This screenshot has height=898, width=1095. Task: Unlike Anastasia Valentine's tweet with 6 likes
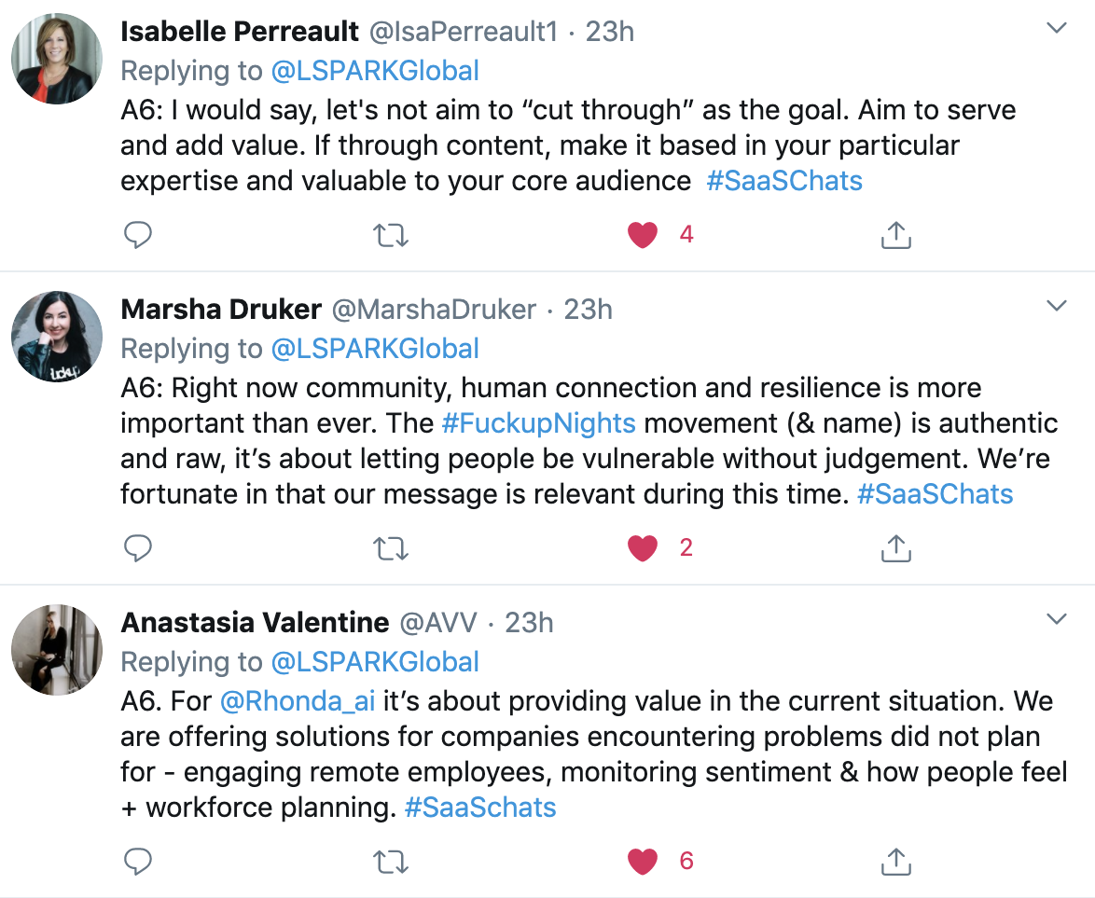[643, 861]
